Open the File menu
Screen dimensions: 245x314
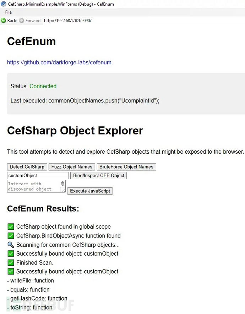(8, 12)
